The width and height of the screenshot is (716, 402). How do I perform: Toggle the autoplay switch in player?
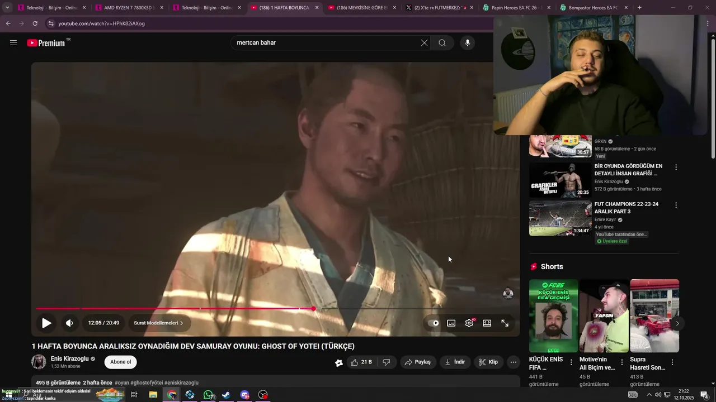(434, 323)
